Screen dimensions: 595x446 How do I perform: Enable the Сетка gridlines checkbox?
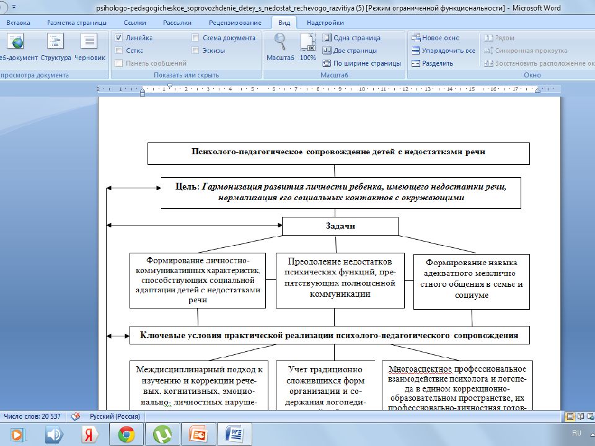(x=119, y=50)
